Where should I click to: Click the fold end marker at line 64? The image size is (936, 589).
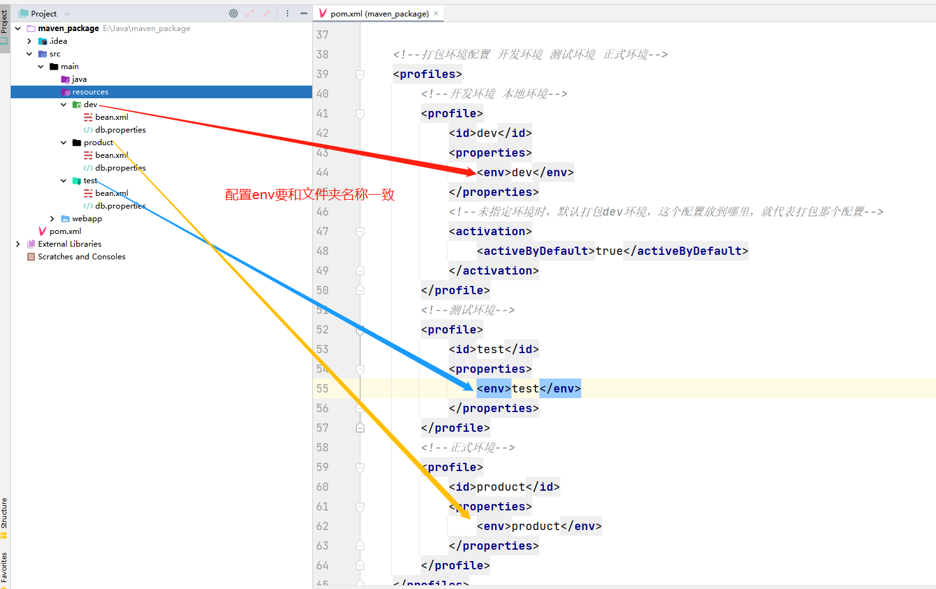click(360, 566)
